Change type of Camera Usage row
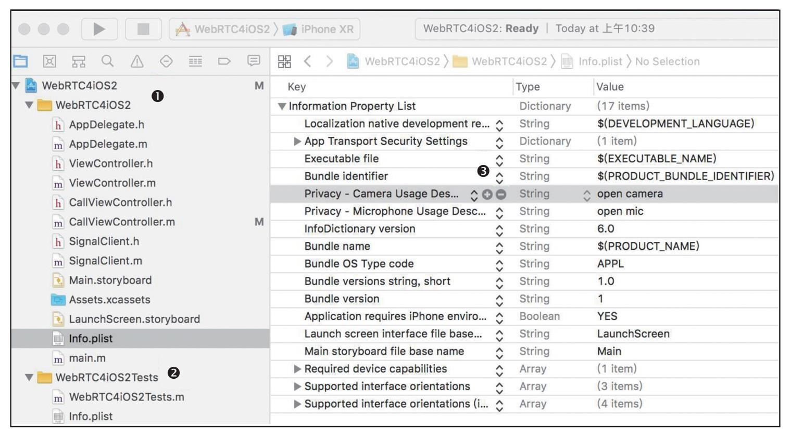Image resolution: width=791 pixels, height=436 pixels. coord(587,195)
